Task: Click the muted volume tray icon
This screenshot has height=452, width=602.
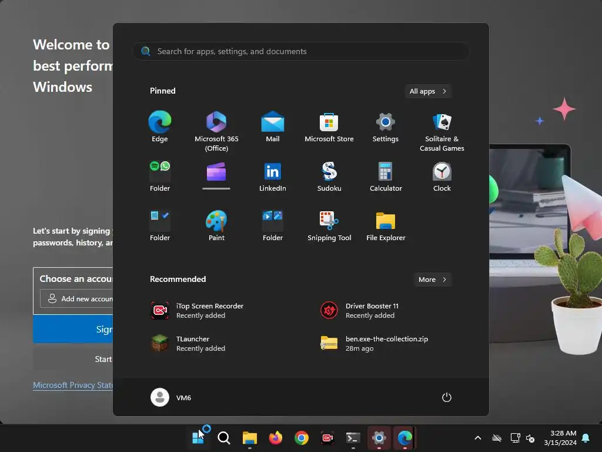Action: point(530,438)
